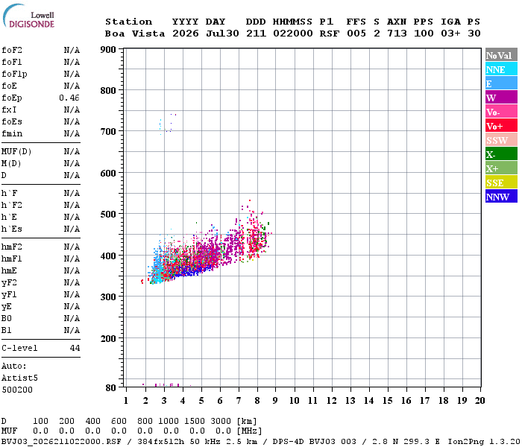
Task: Click the C-level value 44
Action: pyautogui.click(x=75, y=348)
